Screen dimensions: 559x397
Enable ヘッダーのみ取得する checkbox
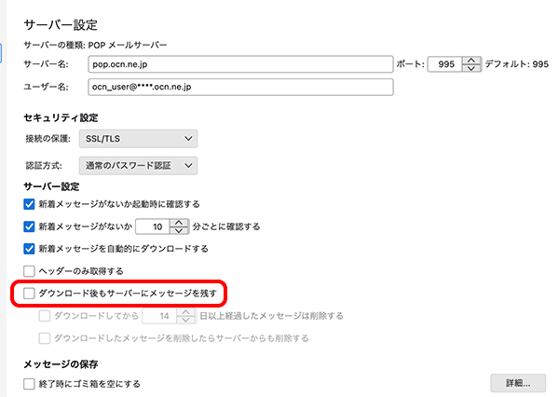(x=29, y=271)
